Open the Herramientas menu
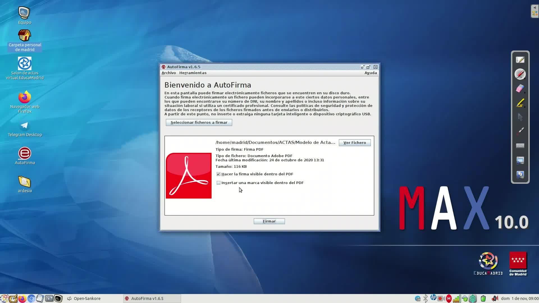 click(193, 73)
